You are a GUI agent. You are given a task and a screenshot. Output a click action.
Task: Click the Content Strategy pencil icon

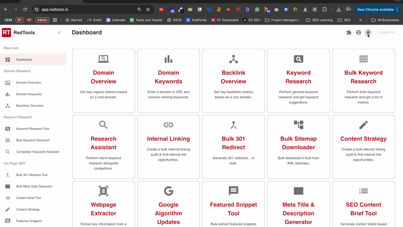pyautogui.click(x=364, y=125)
